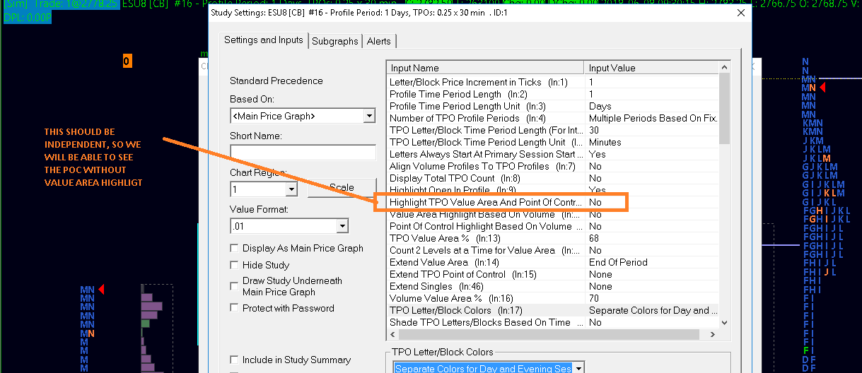Switch to the Subgraphs tab

tap(334, 41)
